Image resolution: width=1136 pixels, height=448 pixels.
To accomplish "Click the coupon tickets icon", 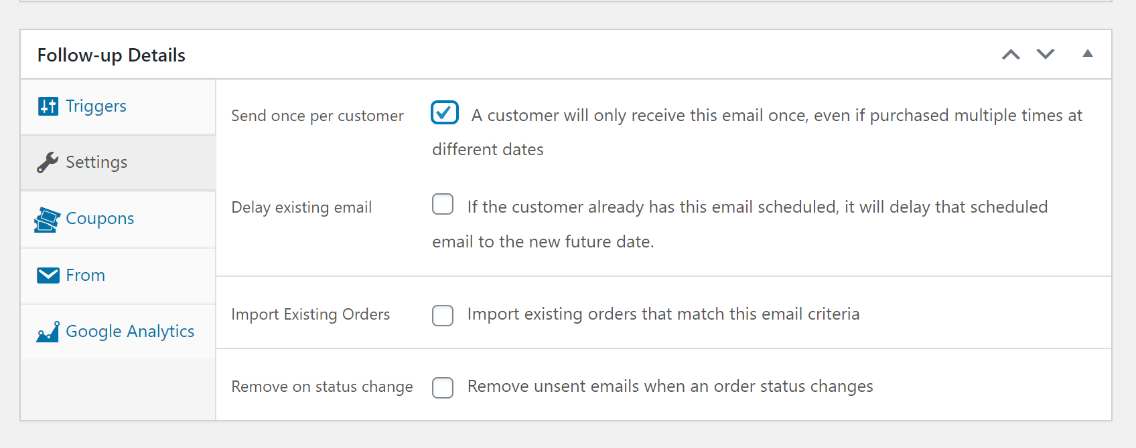I will click(48, 219).
